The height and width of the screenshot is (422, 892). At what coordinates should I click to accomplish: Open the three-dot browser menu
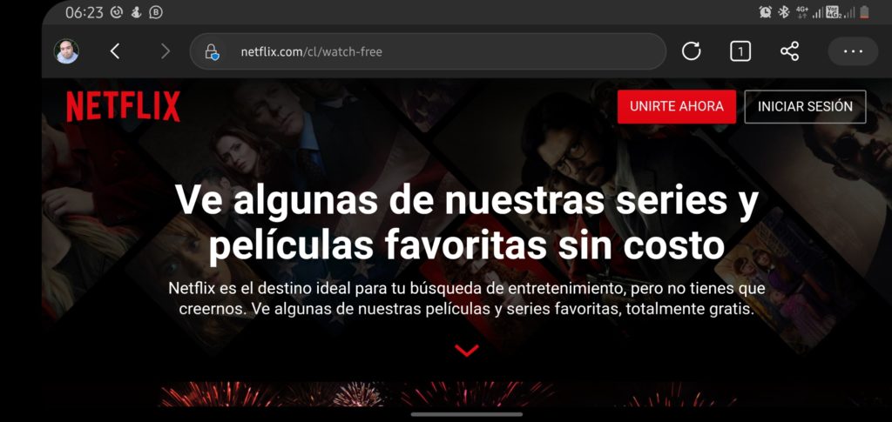853,51
